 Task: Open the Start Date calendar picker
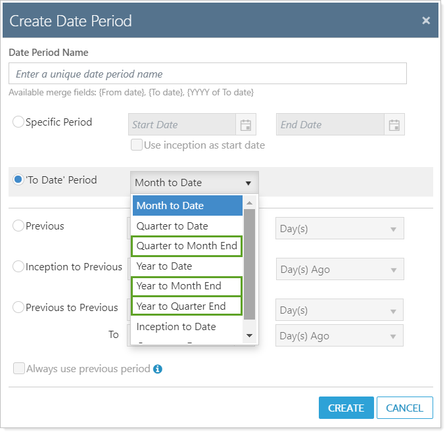pyautogui.click(x=246, y=125)
